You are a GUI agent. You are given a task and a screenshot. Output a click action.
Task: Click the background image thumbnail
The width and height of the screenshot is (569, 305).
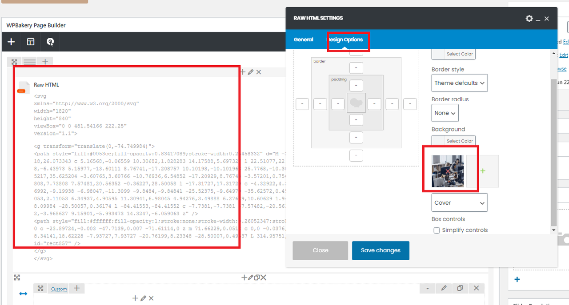point(448,171)
